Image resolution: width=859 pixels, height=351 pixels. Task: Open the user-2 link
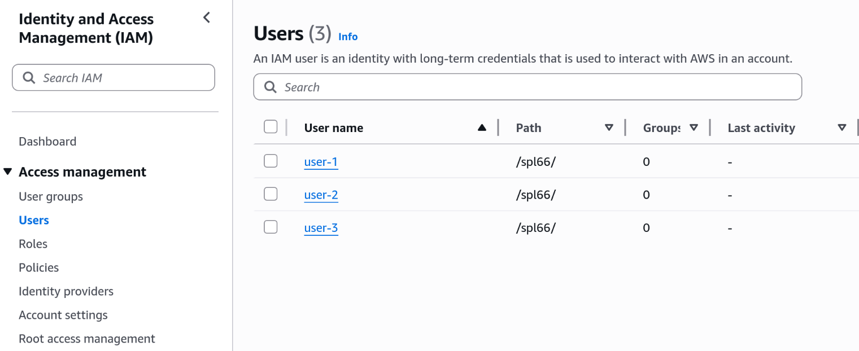click(x=321, y=195)
